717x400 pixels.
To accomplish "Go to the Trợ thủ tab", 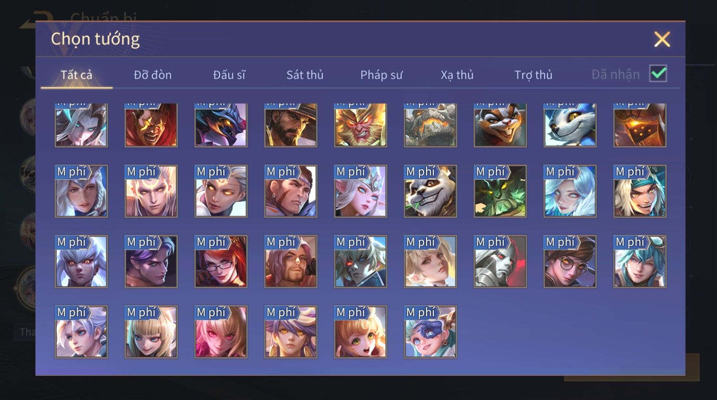I will pos(533,75).
